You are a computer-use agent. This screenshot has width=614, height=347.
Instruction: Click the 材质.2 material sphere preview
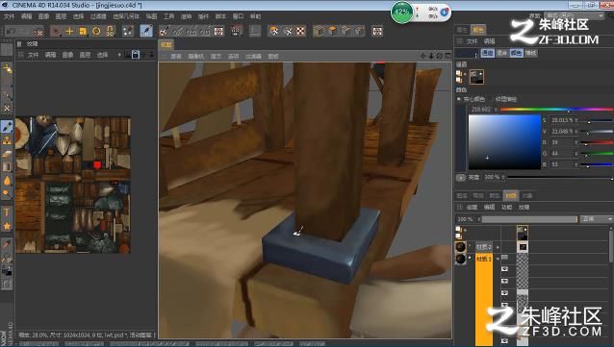(460, 246)
